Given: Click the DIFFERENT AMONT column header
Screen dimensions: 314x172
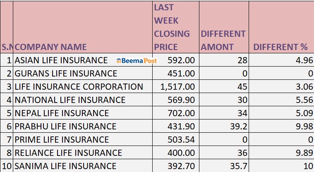Looking at the screenshot, I should coord(223,40).
